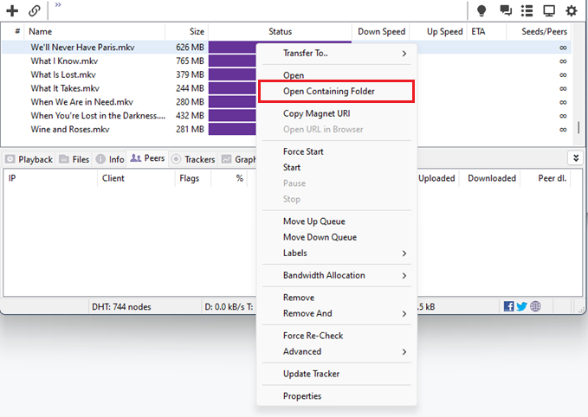Screen dimensions: 588x417
Task: Click the network globe icon in status bar
Action: tap(535, 306)
